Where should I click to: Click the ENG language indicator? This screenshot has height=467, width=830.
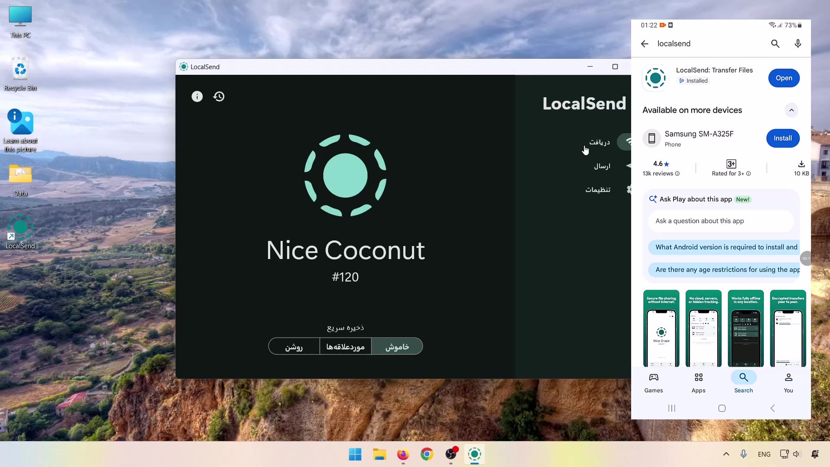point(764,454)
